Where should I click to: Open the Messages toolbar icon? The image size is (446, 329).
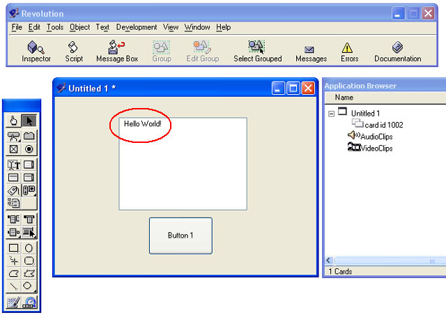pyautogui.click(x=311, y=54)
